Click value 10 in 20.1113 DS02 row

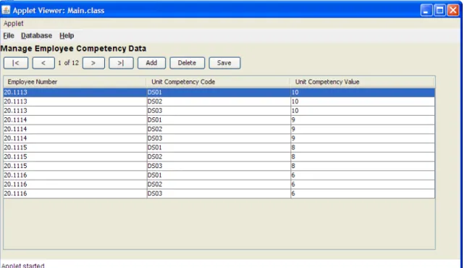pos(363,101)
